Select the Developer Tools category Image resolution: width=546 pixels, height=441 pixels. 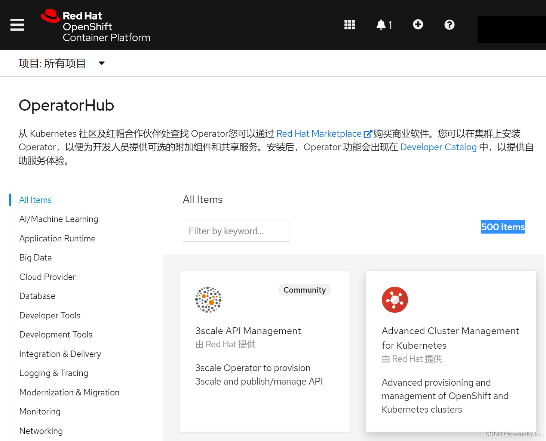50,315
